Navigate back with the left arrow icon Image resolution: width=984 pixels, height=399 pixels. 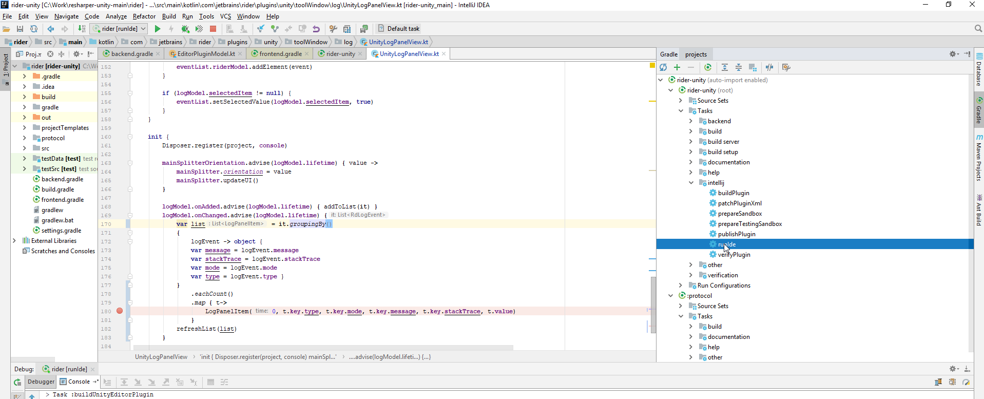50,29
